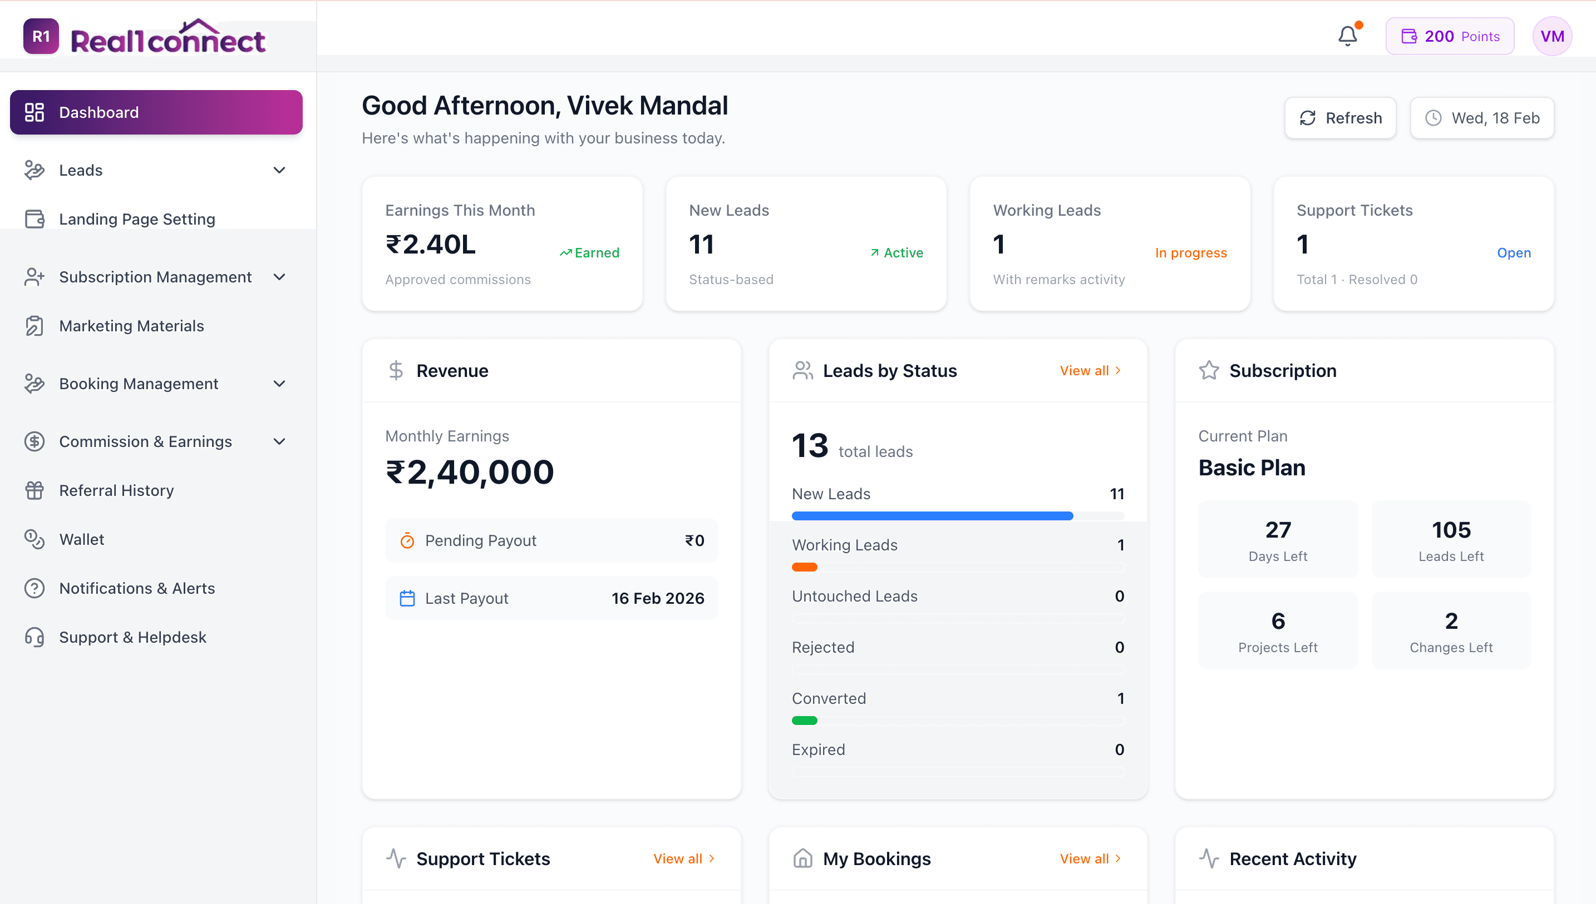Click the wallet icon in Points badge

click(x=1408, y=36)
